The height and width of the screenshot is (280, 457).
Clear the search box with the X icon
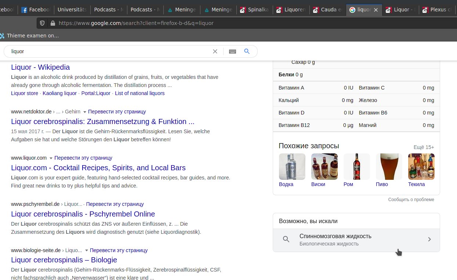215,51
